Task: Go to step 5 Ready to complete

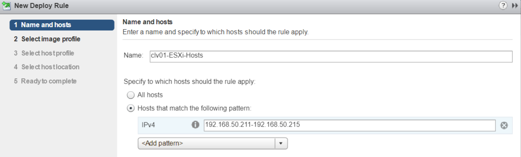Action: pos(45,81)
